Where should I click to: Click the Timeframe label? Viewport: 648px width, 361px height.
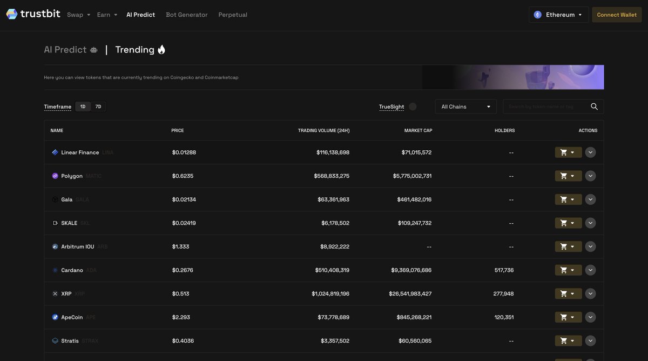pyautogui.click(x=58, y=107)
